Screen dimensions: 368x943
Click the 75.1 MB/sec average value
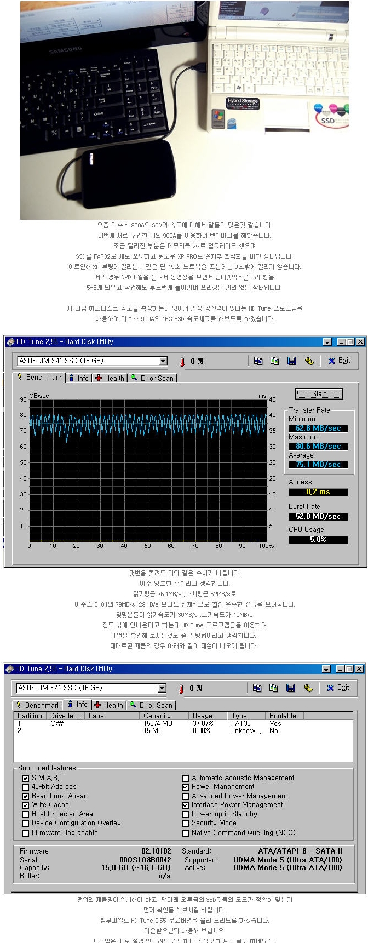(318, 465)
